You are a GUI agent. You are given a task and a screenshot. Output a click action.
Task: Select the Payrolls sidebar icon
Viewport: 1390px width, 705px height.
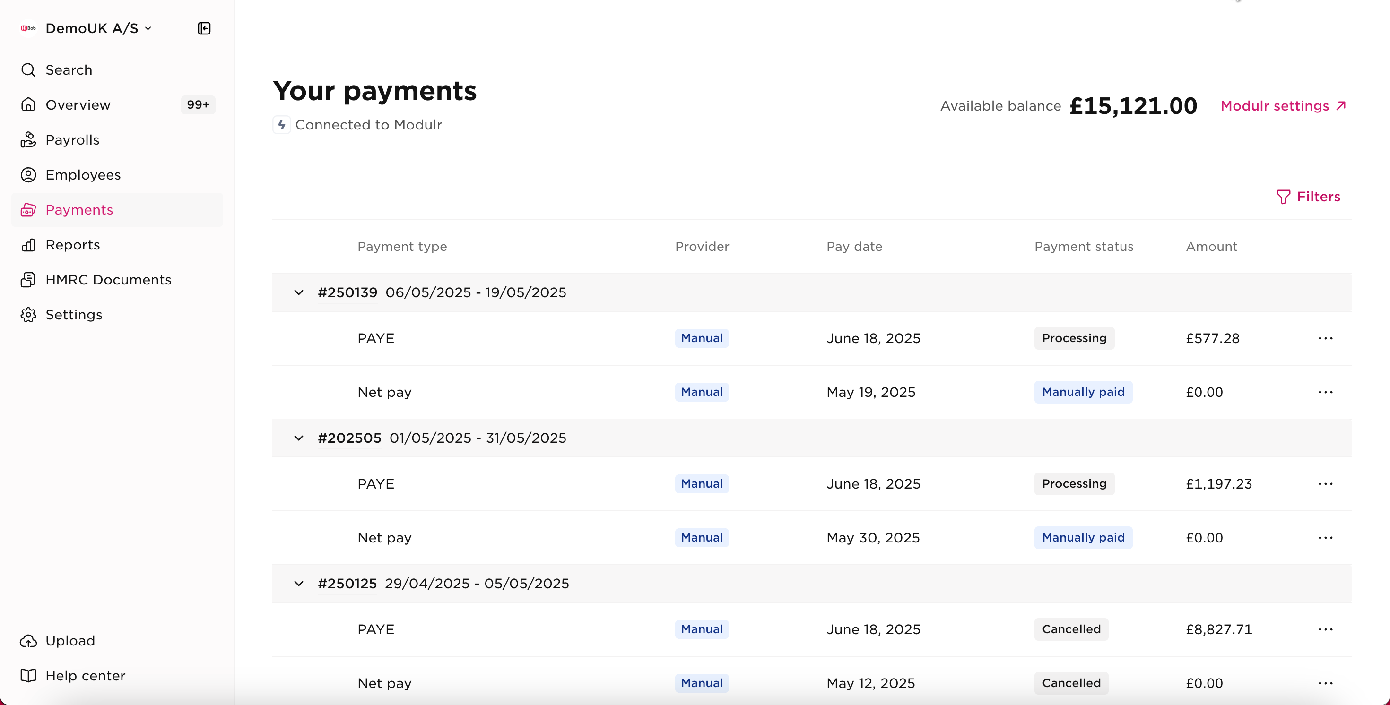(x=28, y=139)
